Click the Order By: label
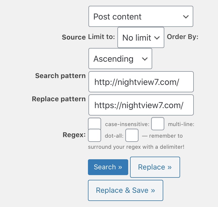 click(182, 37)
